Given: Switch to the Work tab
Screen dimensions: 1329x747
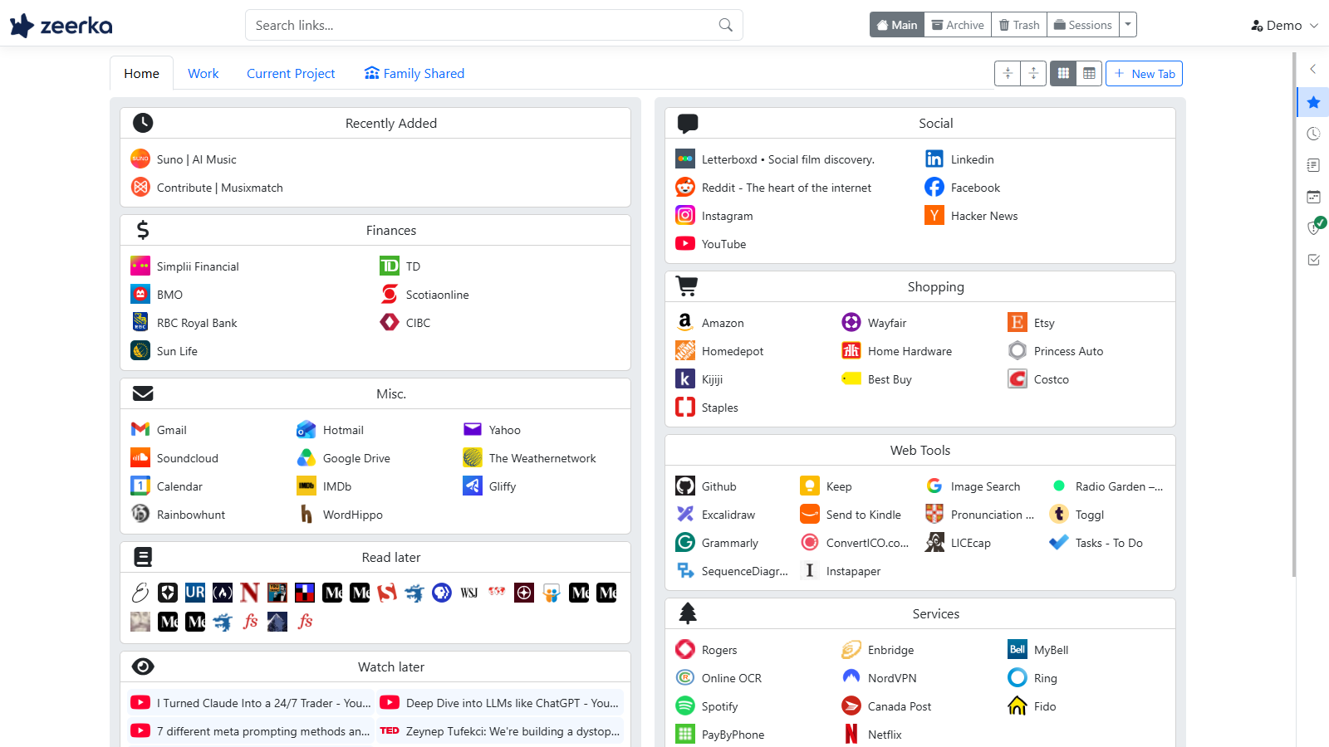Looking at the screenshot, I should coord(204,73).
